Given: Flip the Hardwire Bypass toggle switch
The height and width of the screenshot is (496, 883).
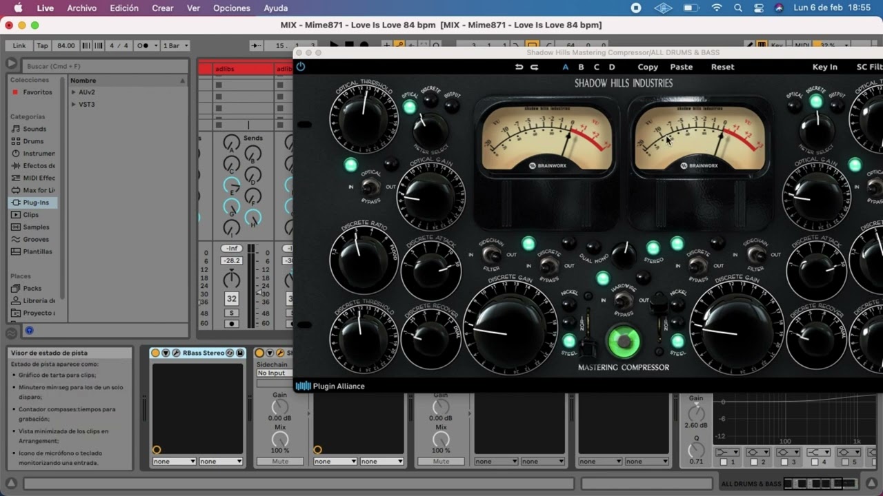Looking at the screenshot, I should point(623,300).
